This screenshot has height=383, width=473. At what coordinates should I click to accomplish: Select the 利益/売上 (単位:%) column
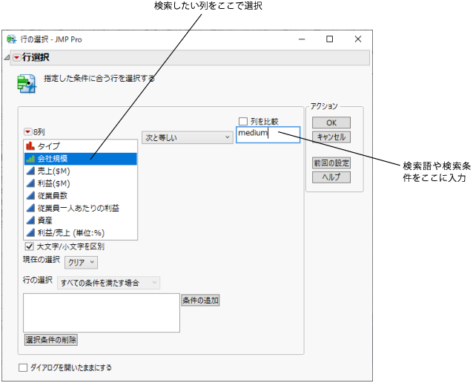click(x=81, y=233)
